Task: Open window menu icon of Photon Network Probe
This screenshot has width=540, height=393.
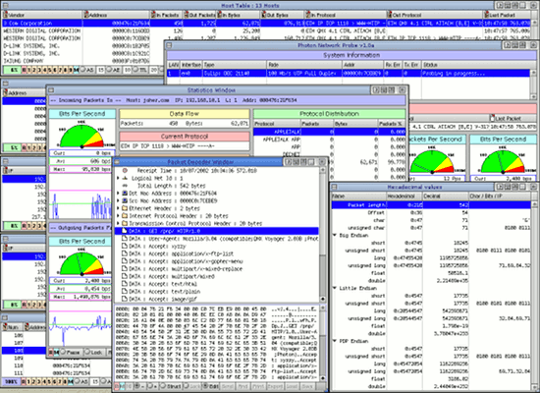Action: [169, 45]
